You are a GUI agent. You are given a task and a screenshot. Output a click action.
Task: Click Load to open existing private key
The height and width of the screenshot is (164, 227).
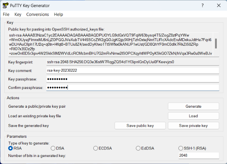coord(193,116)
